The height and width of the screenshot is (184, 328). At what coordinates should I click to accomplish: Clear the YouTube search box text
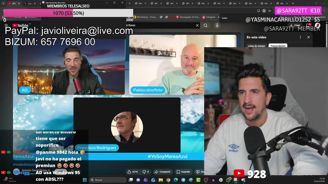coord(197,25)
